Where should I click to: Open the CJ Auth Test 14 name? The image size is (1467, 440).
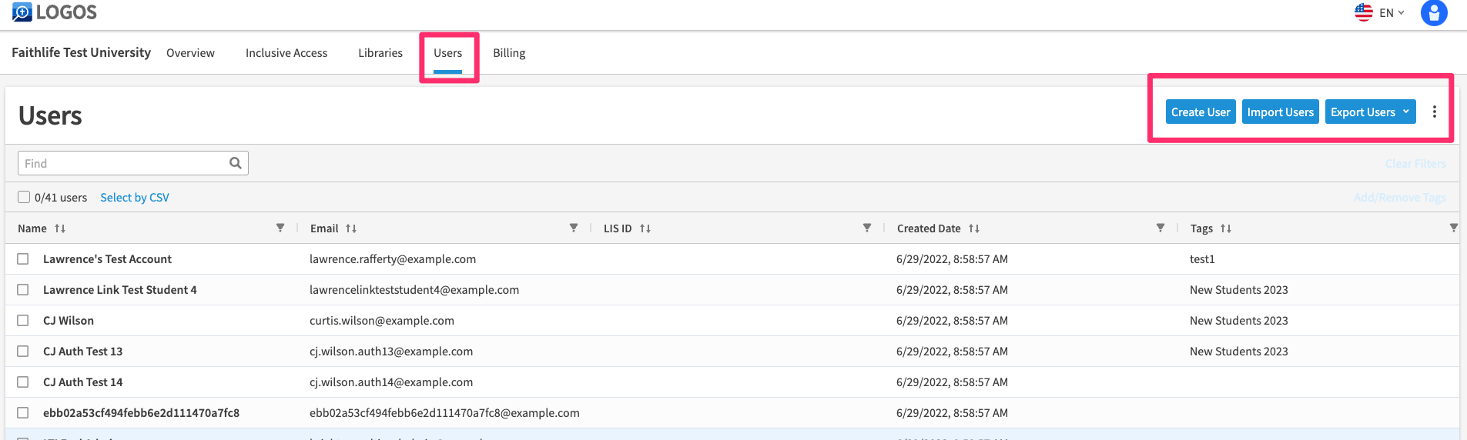click(x=82, y=382)
